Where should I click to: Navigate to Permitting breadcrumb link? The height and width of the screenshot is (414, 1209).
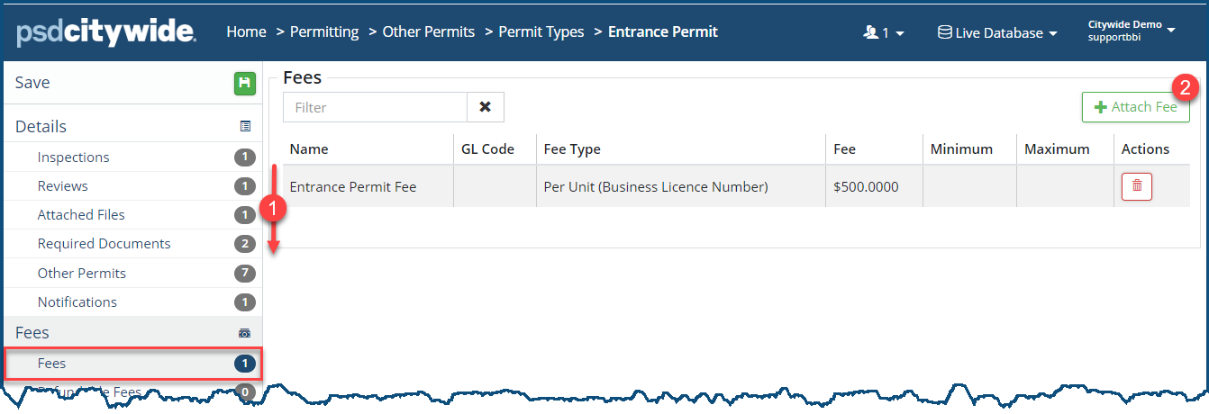[324, 32]
